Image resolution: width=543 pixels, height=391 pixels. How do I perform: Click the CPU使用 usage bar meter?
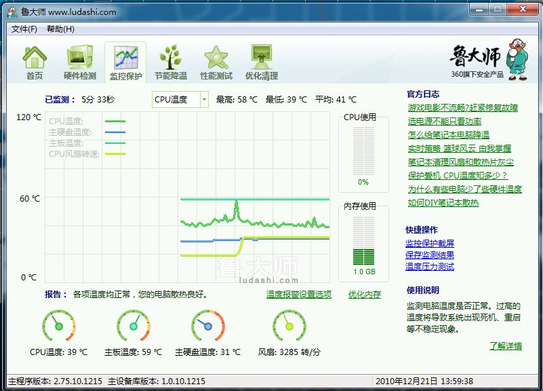pos(363,151)
